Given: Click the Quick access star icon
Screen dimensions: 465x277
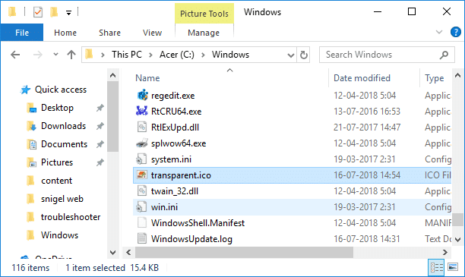Looking at the screenshot, I should 26,90.
